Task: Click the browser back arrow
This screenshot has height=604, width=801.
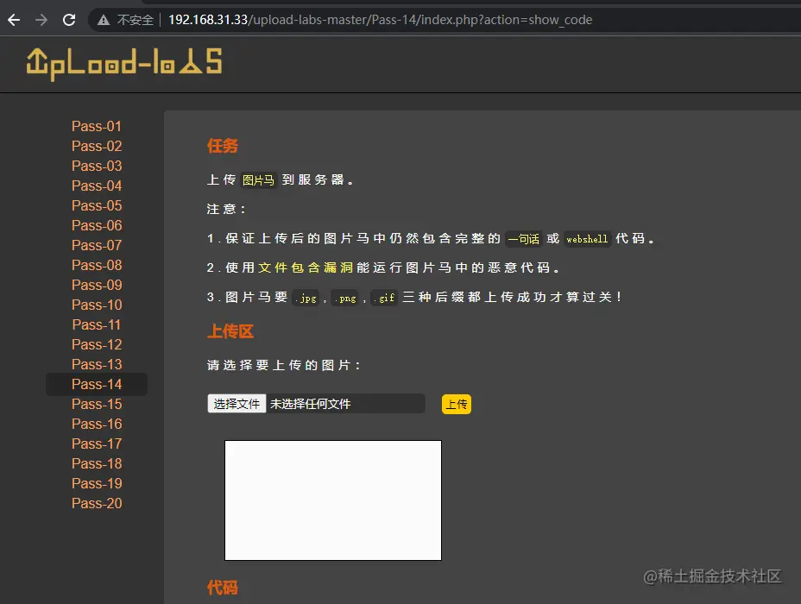Action: [x=14, y=20]
